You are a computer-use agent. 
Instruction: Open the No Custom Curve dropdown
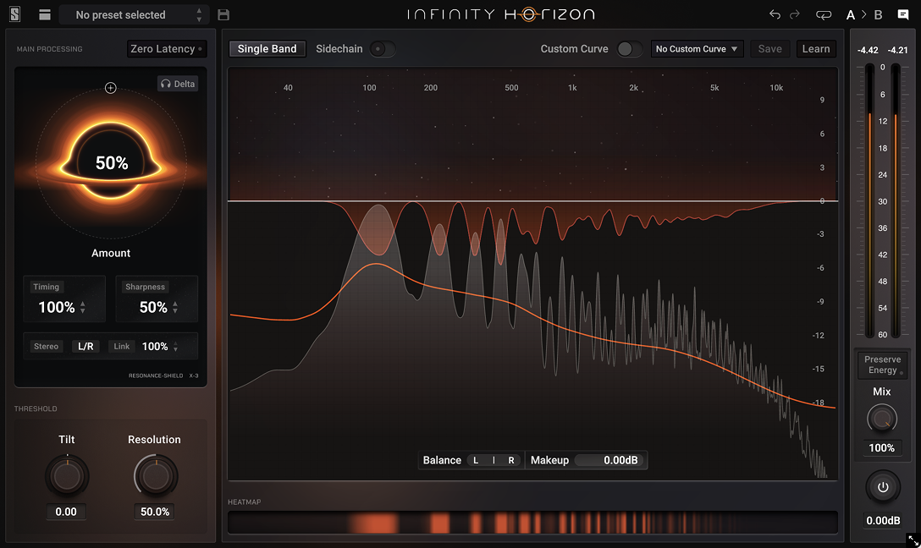tap(697, 49)
